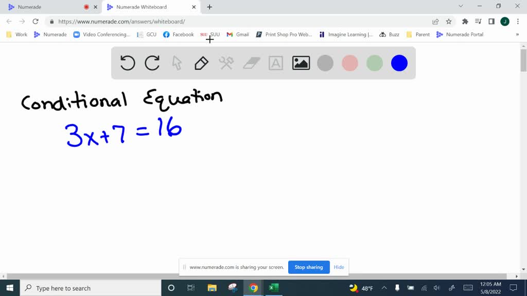Open the crossed tools settings icon
This screenshot has height=296, width=527.
226,63
